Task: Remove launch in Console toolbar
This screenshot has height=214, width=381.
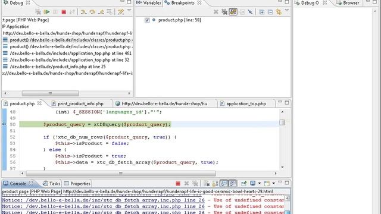Action: 186,184
